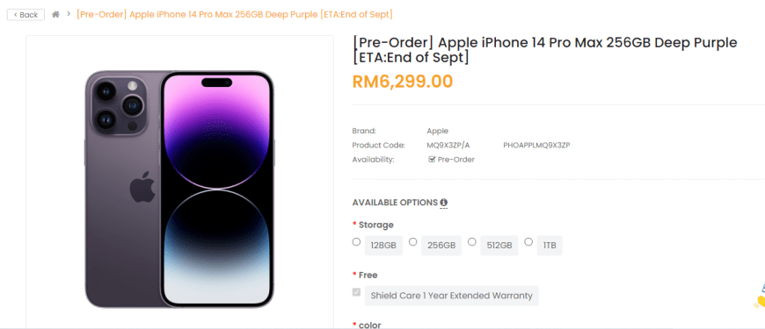765x329 pixels.
Task: Select the 1TB storage radio button
Action: coord(528,241)
